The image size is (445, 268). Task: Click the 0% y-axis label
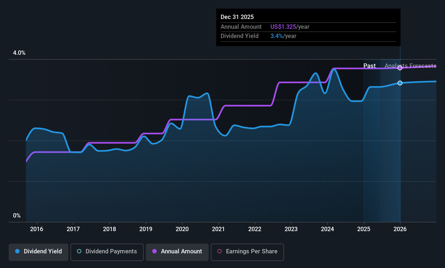pyautogui.click(x=17, y=216)
